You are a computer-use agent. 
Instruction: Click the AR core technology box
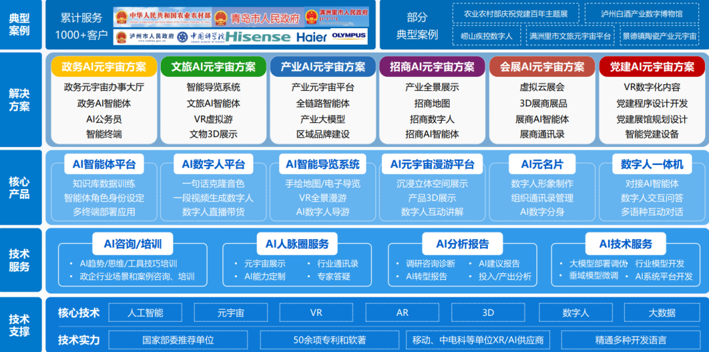tap(402, 313)
